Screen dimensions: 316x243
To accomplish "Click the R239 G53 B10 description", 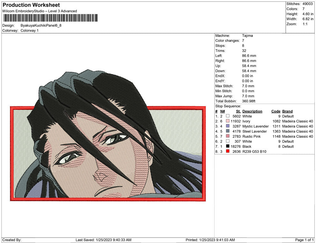I will tap(254, 151).
